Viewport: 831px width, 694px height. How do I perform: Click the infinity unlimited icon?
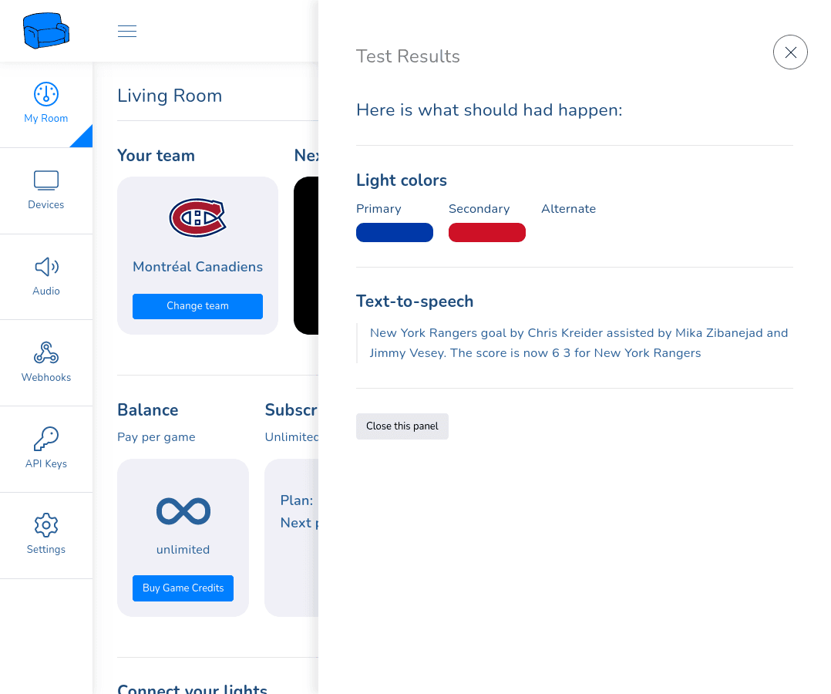pyautogui.click(x=183, y=511)
